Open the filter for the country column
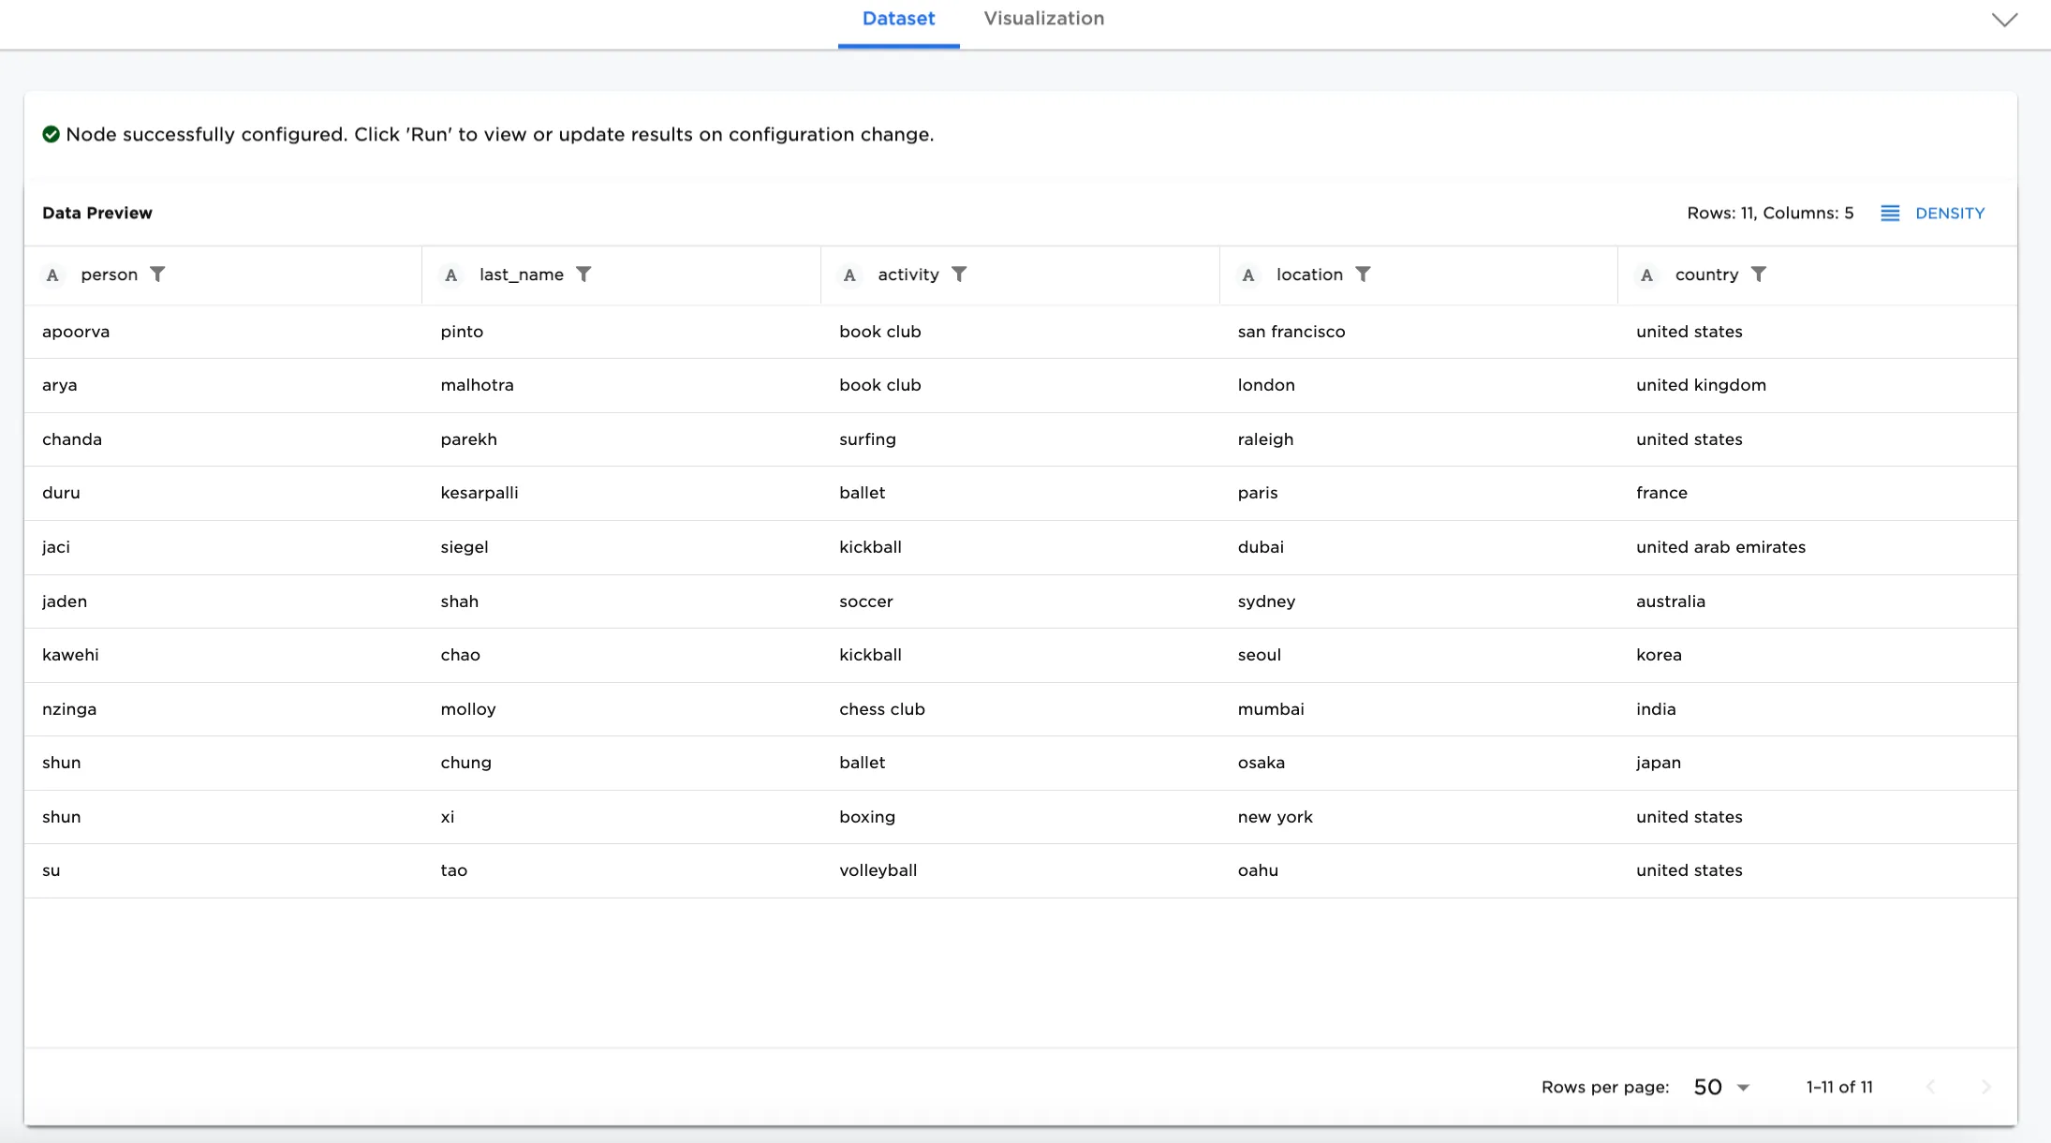This screenshot has height=1143, width=2051. [x=1761, y=275]
